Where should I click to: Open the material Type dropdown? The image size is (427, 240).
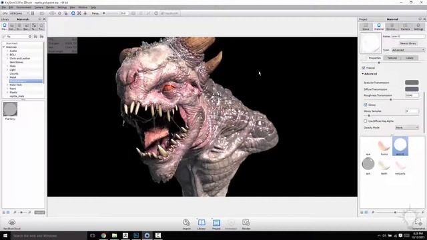(x=408, y=50)
